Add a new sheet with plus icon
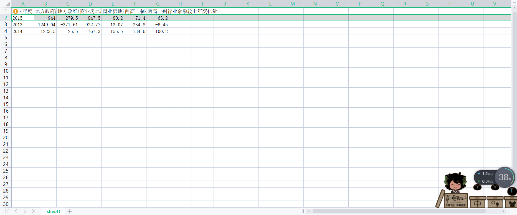 [70, 211]
